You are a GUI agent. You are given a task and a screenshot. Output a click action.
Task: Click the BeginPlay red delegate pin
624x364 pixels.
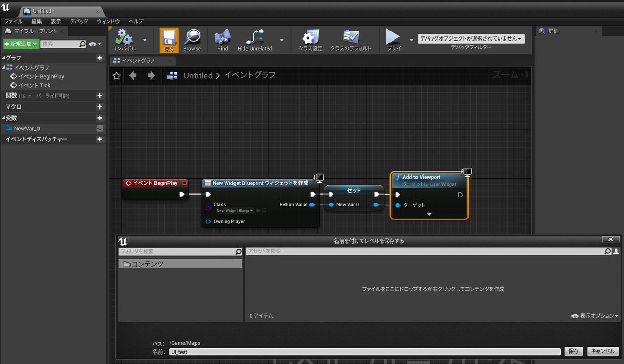[185, 183]
